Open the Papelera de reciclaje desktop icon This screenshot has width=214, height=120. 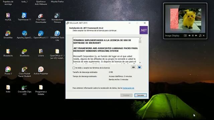click(x=8, y=3)
